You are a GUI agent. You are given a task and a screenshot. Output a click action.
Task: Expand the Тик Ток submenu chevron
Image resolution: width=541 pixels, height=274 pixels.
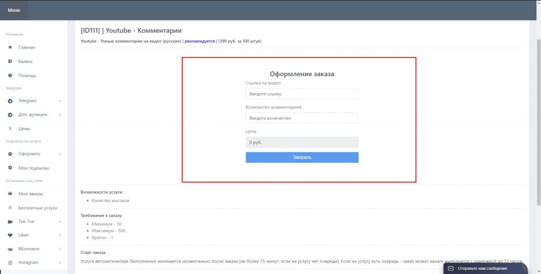(x=60, y=222)
